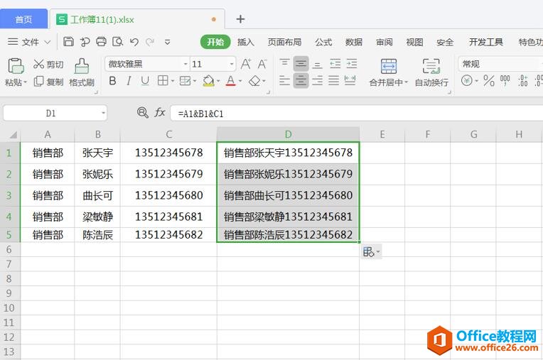Viewport: 543px width, 360px height.
Task: Open Print Preview icon
Action: [118, 42]
